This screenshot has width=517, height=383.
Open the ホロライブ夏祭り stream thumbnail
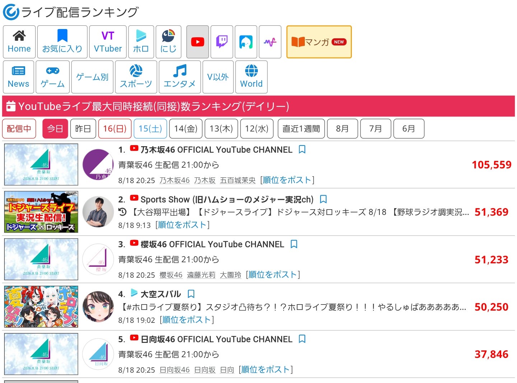pyautogui.click(x=41, y=307)
